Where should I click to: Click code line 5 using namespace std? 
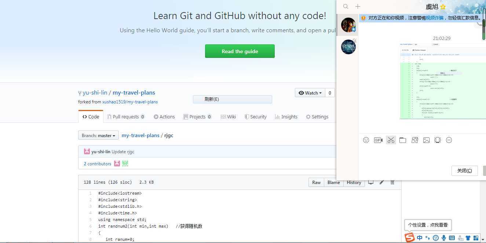click(122, 220)
